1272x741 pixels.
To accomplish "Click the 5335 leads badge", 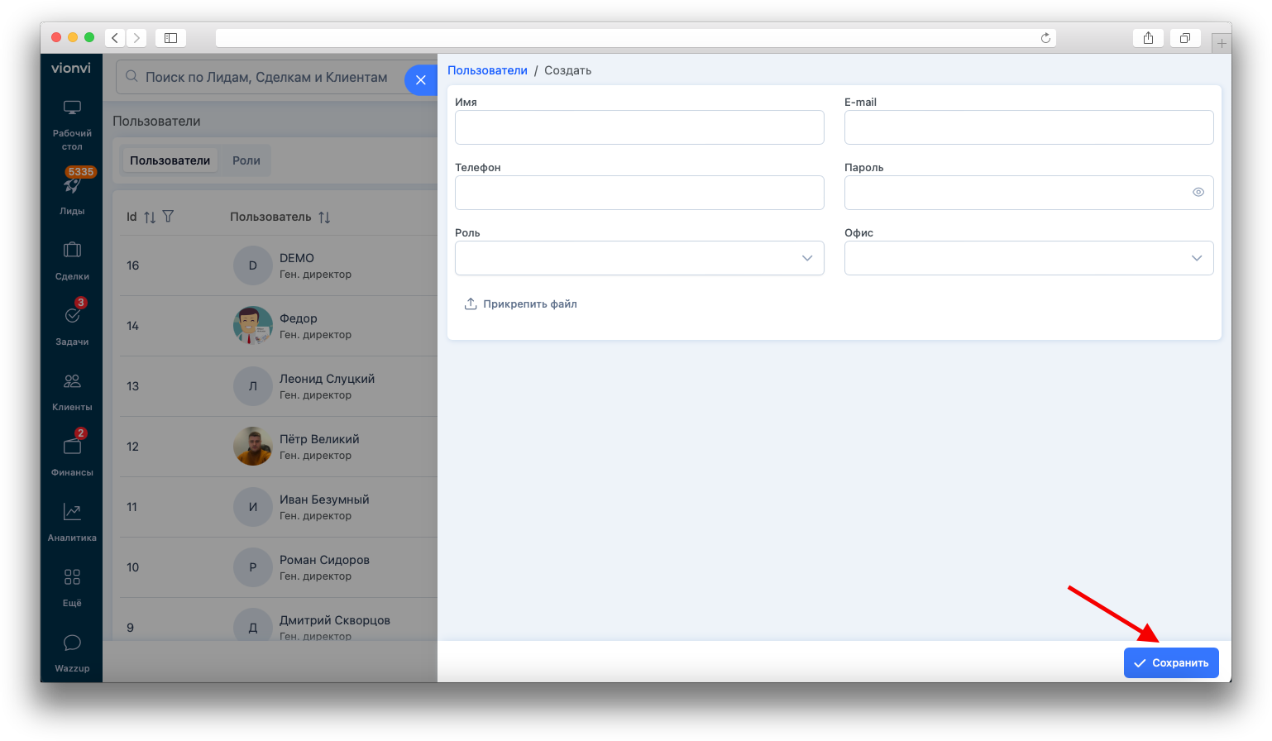I will (x=81, y=172).
